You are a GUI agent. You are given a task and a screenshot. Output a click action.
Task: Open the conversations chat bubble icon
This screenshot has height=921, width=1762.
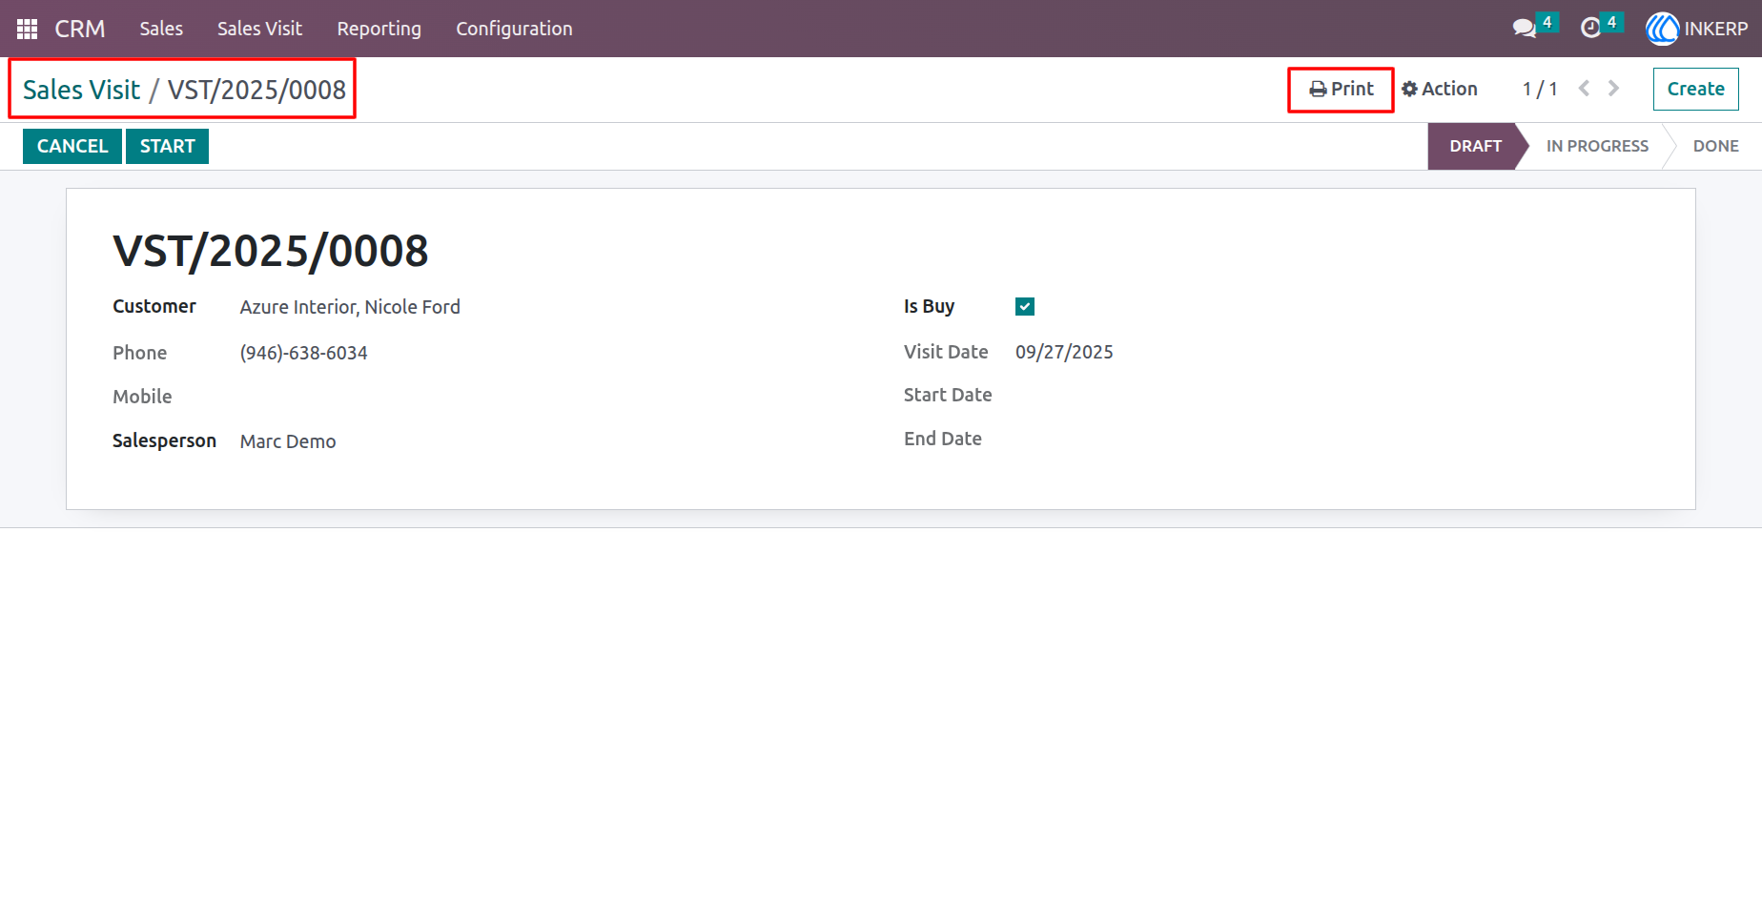(1524, 29)
